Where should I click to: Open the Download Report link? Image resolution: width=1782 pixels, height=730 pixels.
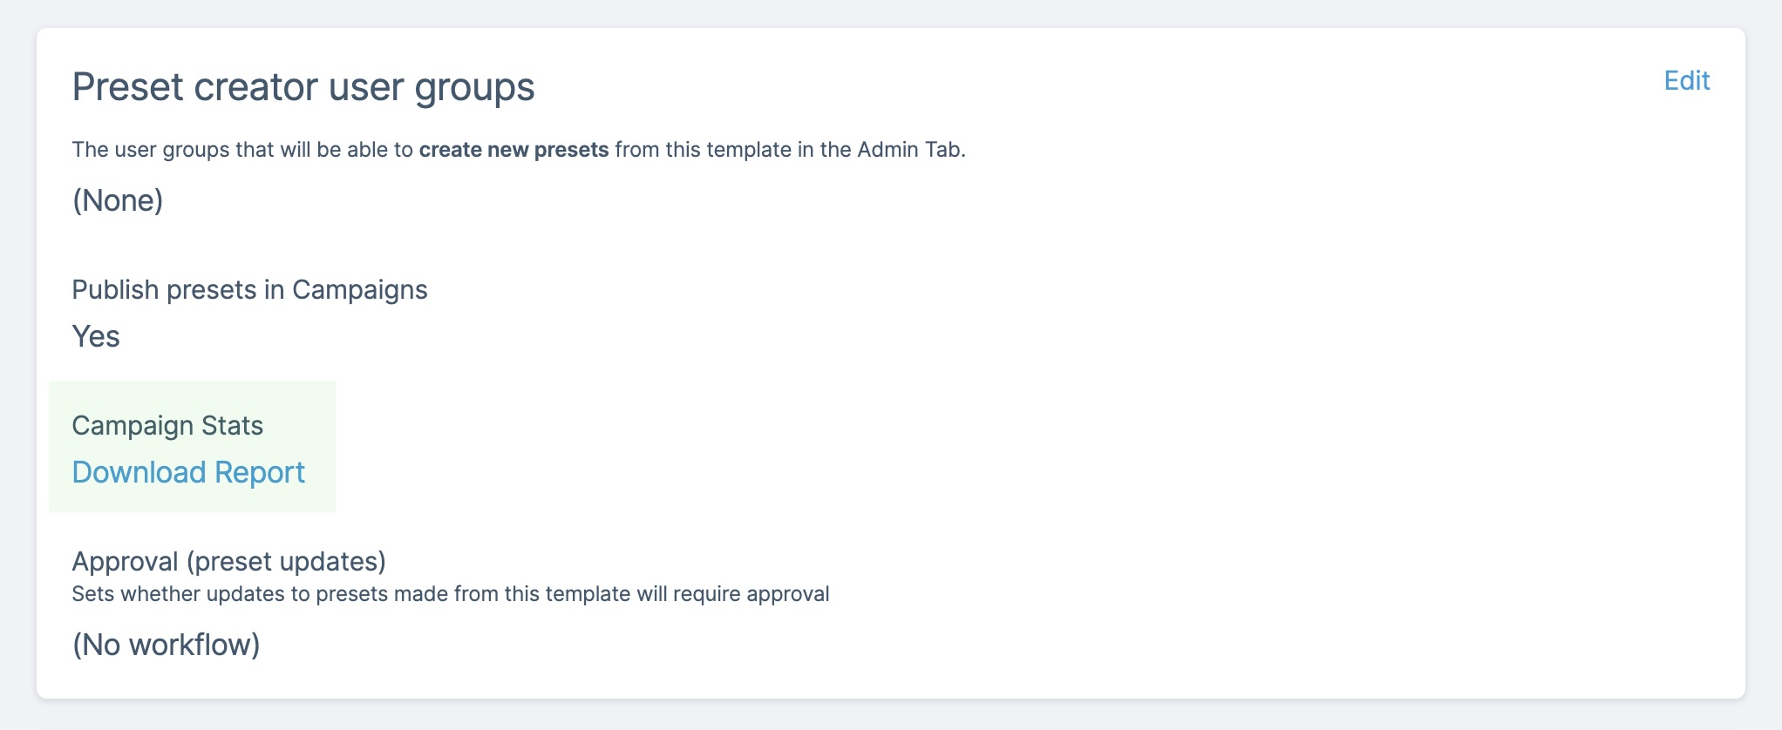click(188, 472)
